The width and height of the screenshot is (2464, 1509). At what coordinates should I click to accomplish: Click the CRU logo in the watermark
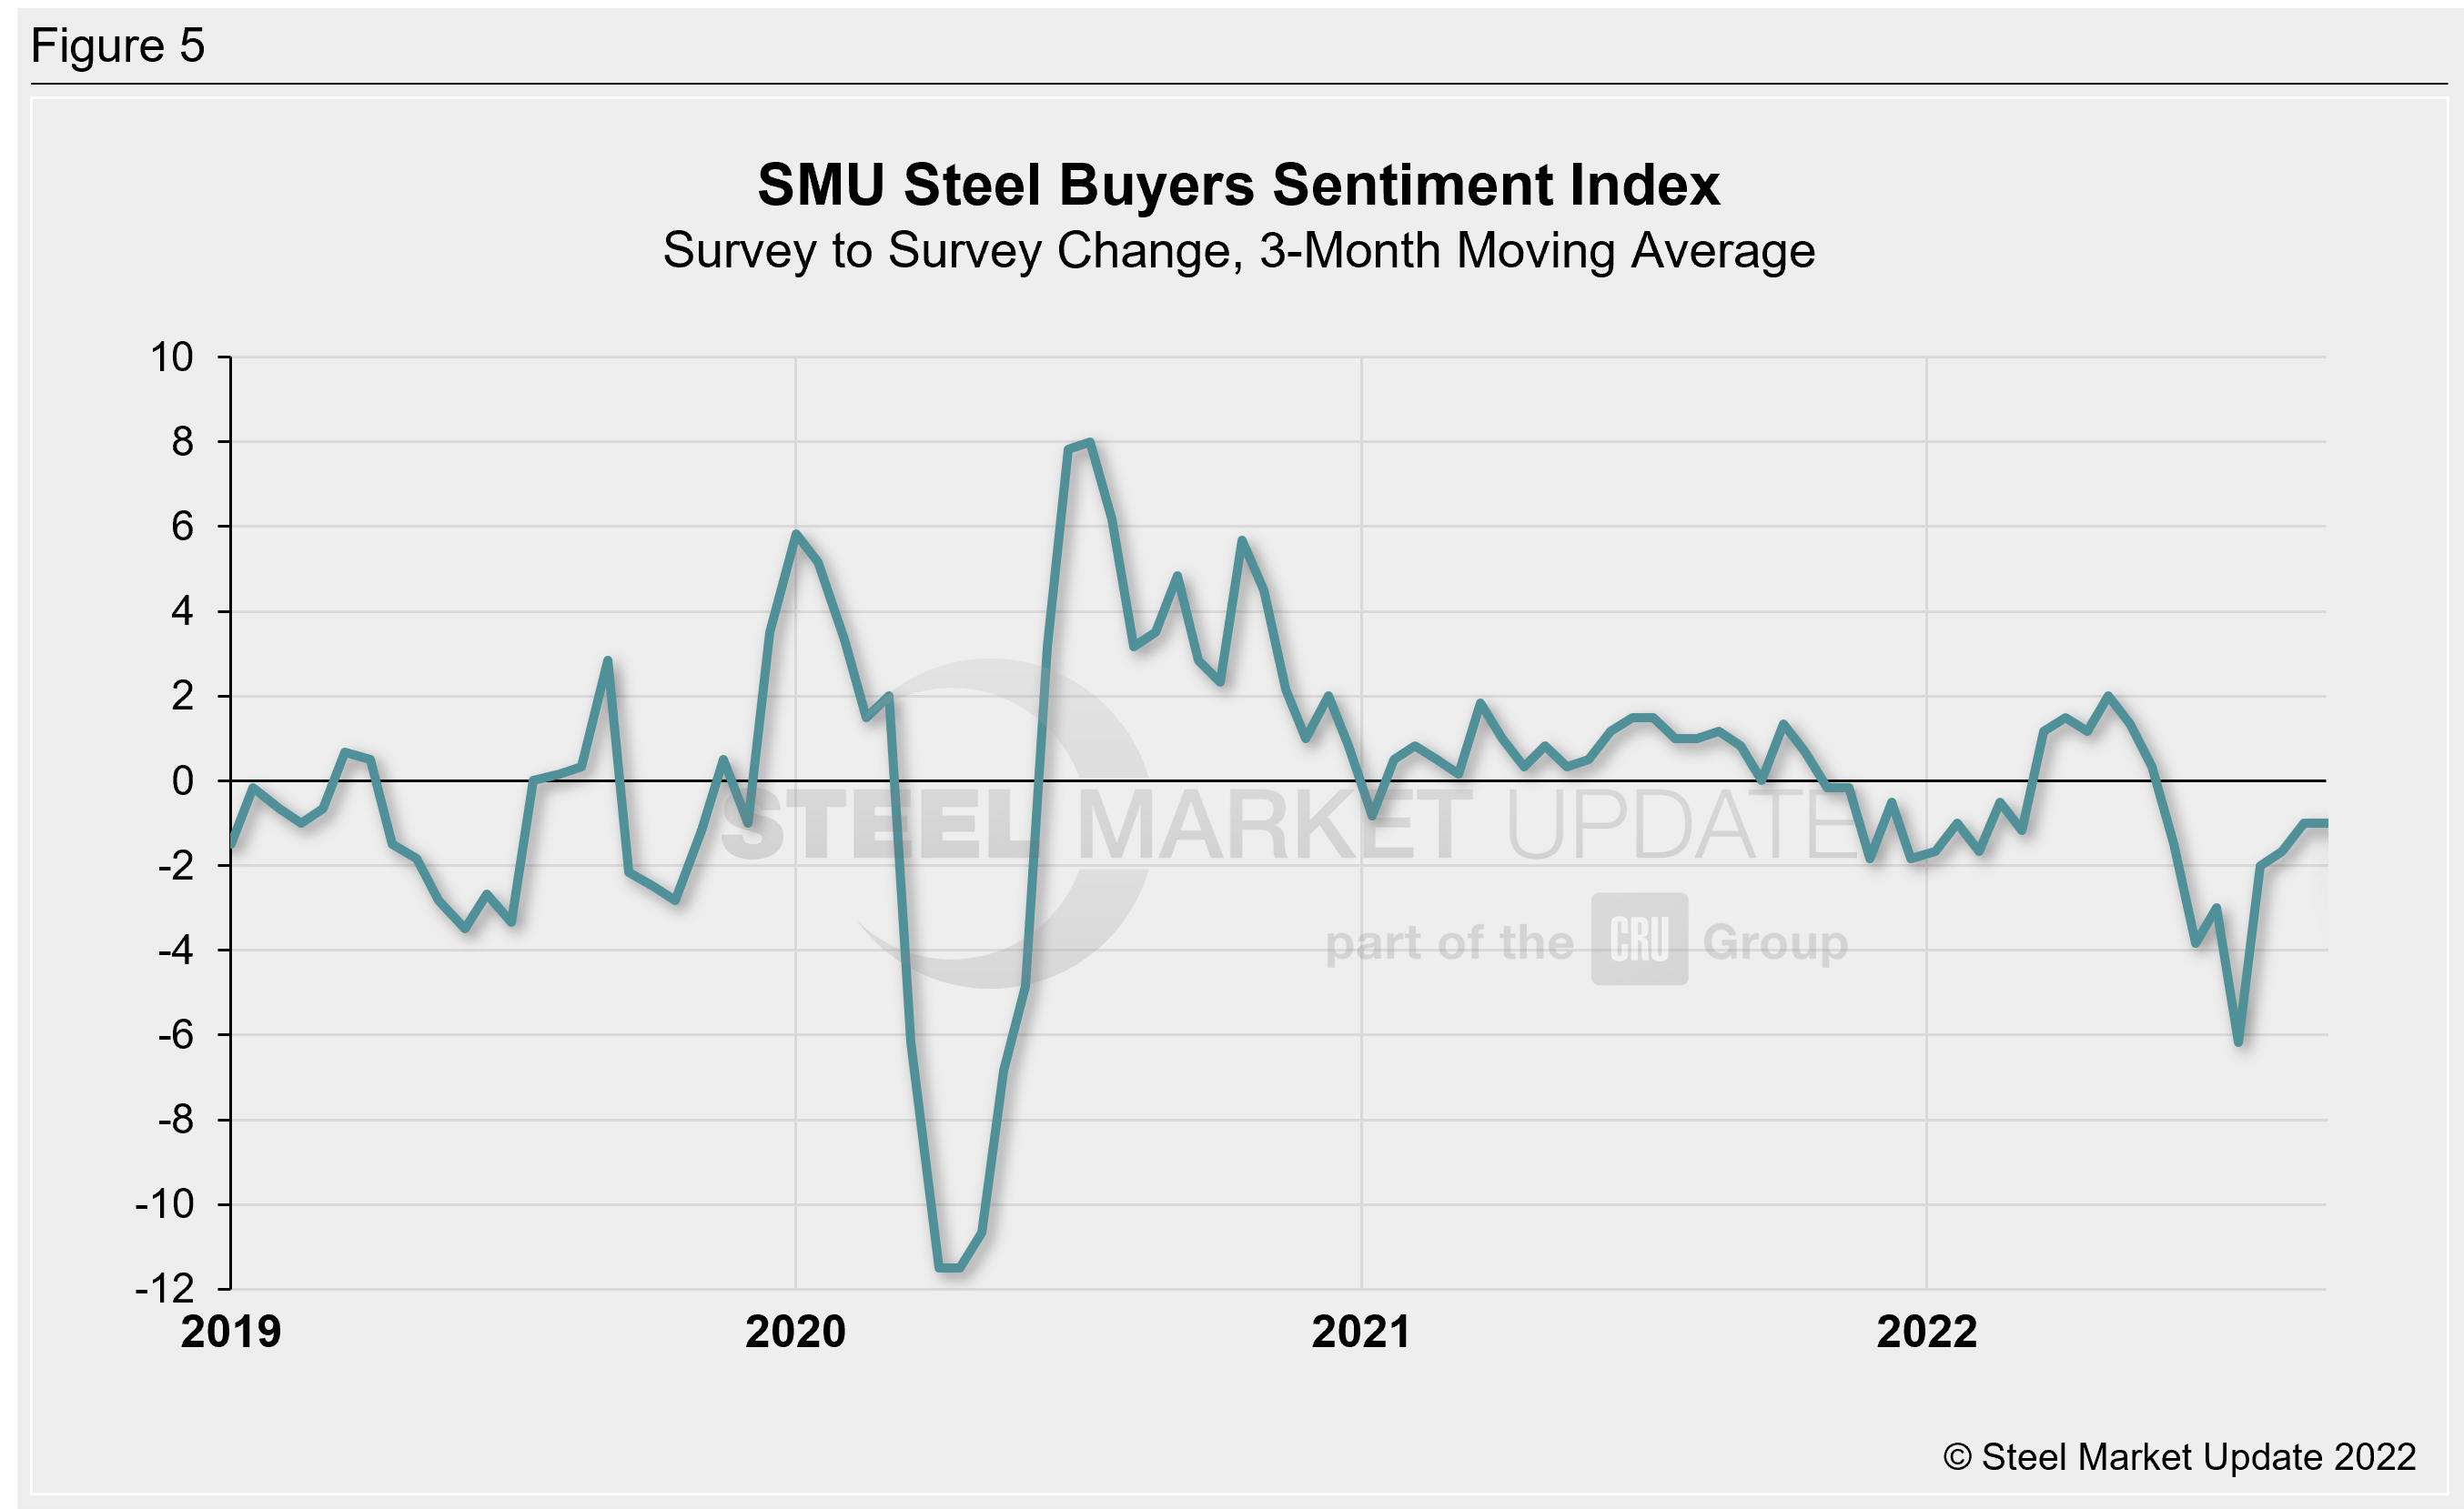[1639, 939]
